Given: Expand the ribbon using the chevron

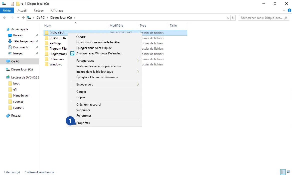Looking at the screenshot, I should click(x=284, y=11).
